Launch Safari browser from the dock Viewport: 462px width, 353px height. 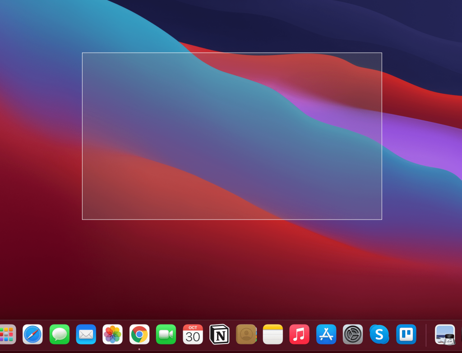point(32,334)
